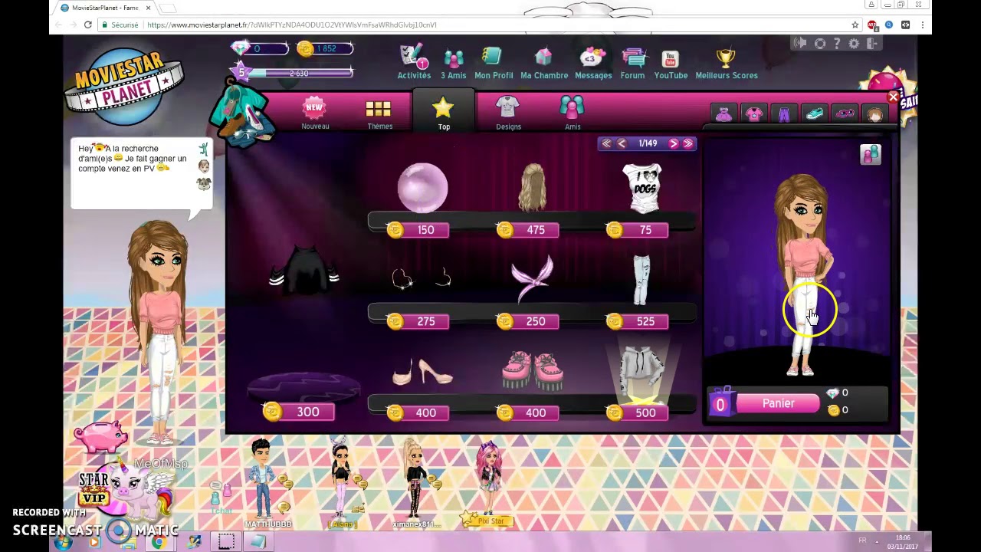
Task: Click the level 5 fame progress bar
Action: pos(298,73)
